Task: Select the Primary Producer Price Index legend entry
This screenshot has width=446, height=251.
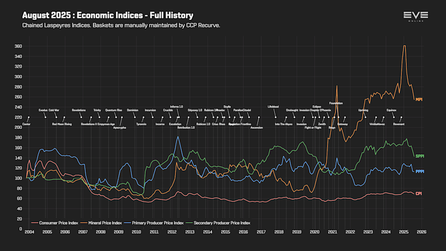Action: click(154, 223)
